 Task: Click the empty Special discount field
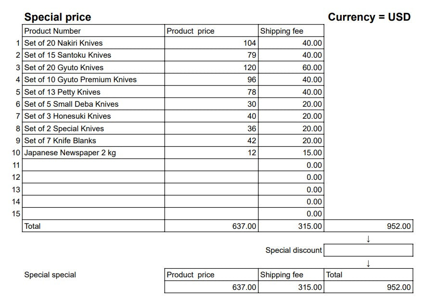pos(368,250)
